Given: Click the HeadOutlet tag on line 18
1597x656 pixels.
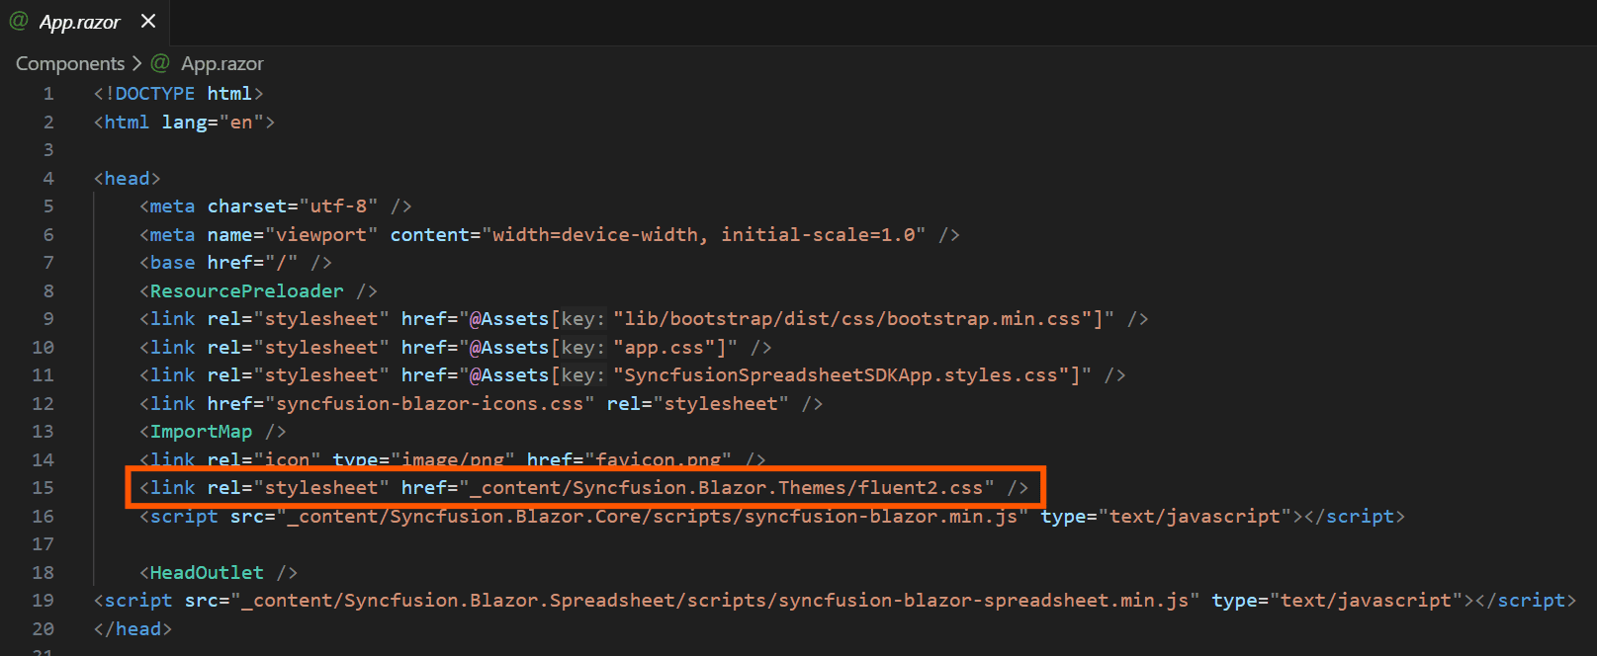Looking at the screenshot, I should pos(207,573).
